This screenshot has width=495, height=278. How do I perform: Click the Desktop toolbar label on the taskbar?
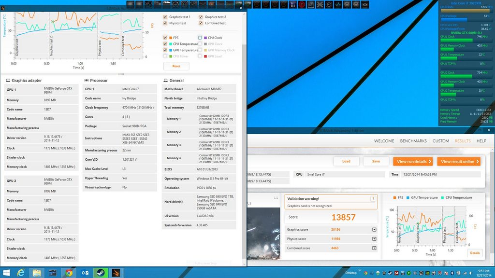351,273
